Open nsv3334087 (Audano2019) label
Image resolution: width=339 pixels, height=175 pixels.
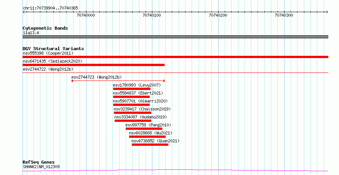[141, 117]
